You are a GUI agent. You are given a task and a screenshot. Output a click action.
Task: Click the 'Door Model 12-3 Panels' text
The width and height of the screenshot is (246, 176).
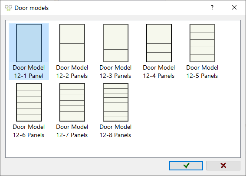pos(115,72)
